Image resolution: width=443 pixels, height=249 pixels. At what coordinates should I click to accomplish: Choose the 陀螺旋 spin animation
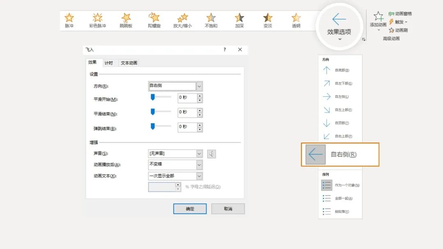[154, 20]
